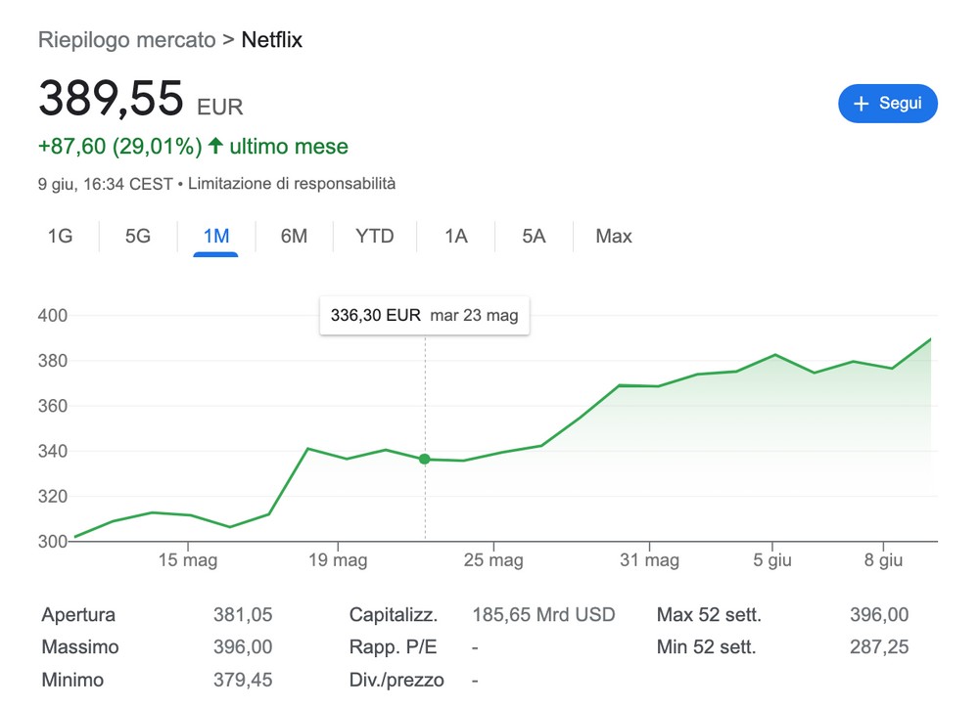Image resolution: width=979 pixels, height=708 pixels.
Task: Click the EUR currency label beside the price
Action: pos(219,108)
